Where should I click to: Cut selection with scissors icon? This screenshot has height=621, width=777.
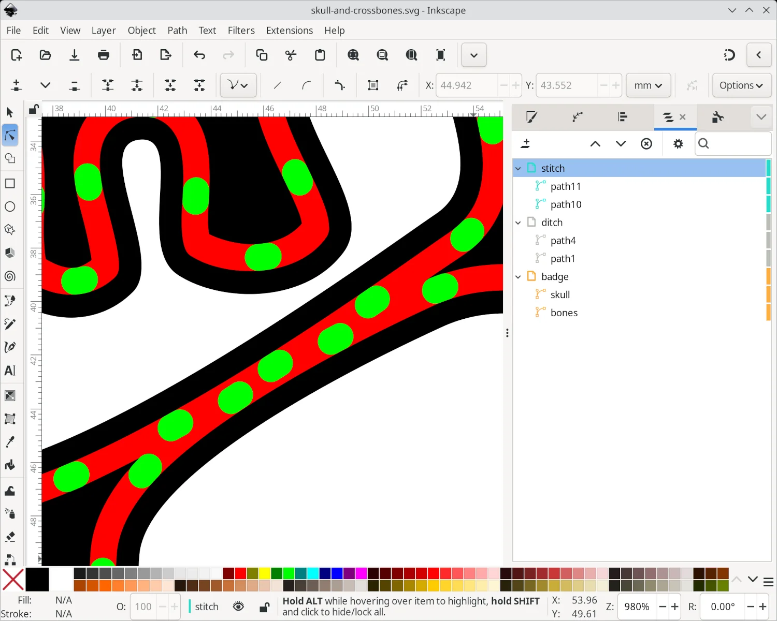pos(291,55)
